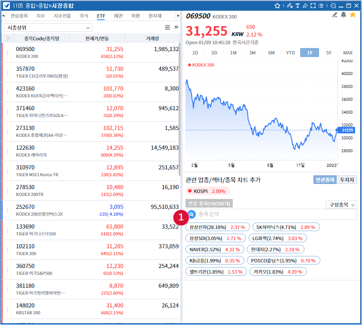Click the alert bell icon for KODEX 200
The height and width of the screenshot is (325, 362).
click(344, 15)
